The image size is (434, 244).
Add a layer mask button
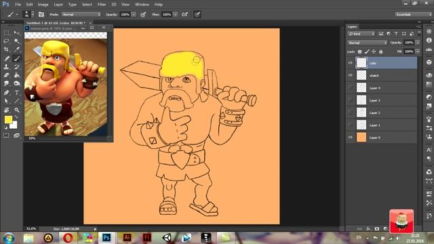[377, 229]
